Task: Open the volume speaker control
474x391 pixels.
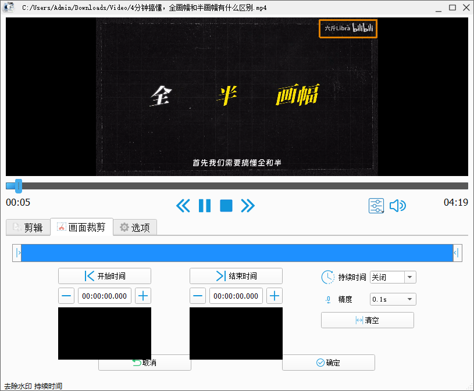Action: (398, 206)
